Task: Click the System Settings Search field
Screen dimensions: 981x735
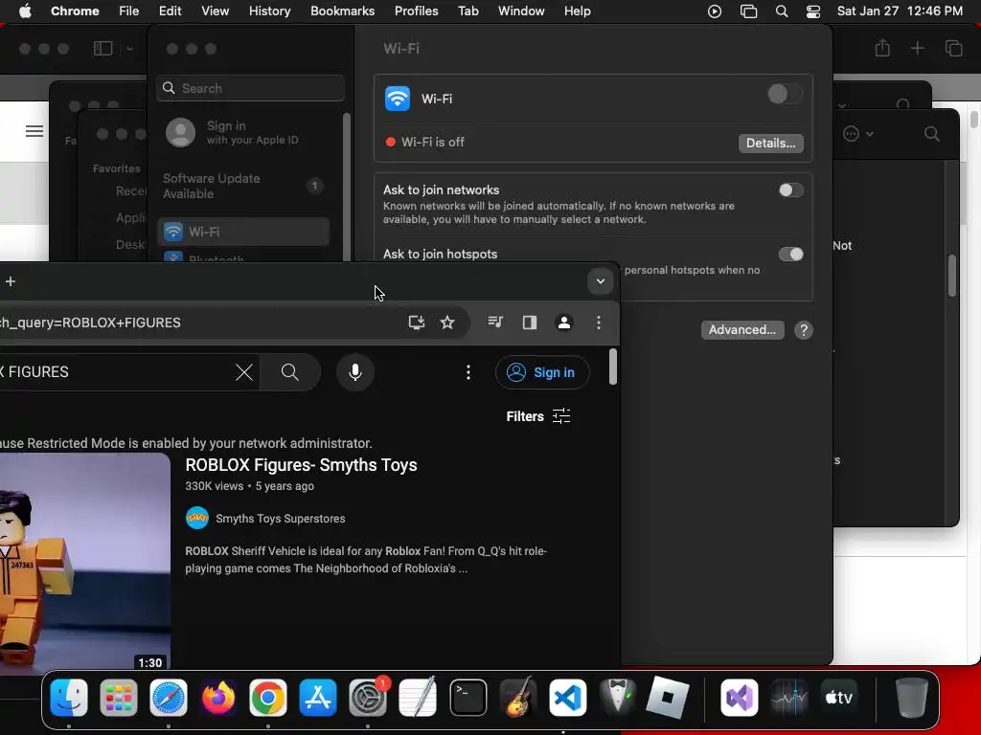Action: (250, 88)
